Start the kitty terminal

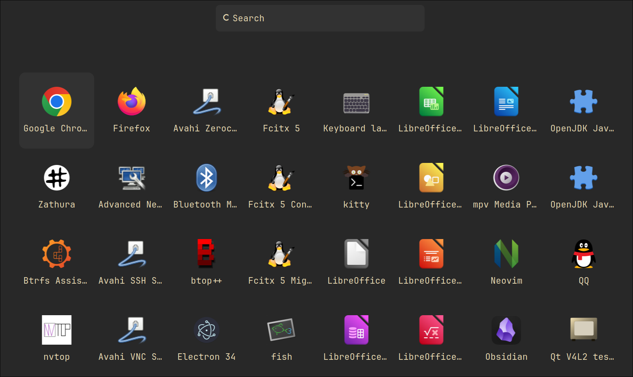tap(356, 187)
